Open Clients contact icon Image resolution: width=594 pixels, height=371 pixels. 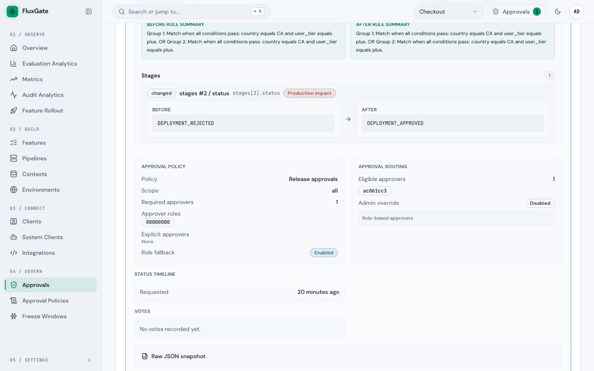pos(14,221)
